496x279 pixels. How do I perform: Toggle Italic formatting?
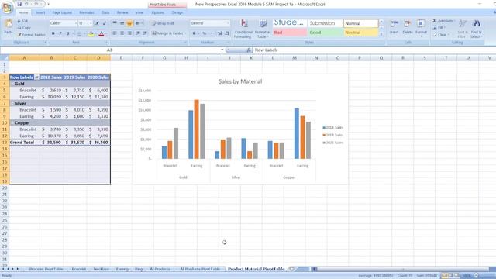60,33
